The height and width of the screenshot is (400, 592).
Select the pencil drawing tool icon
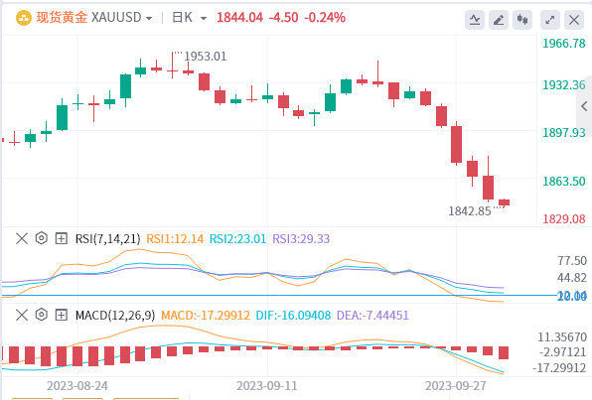(499, 20)
